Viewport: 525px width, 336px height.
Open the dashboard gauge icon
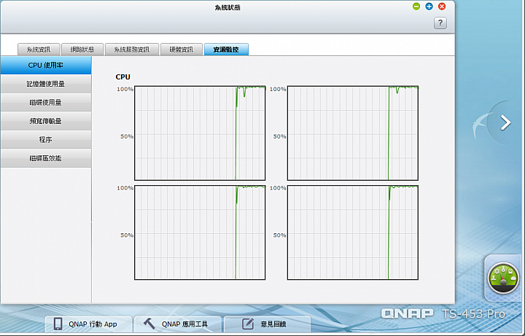(503, 278)
